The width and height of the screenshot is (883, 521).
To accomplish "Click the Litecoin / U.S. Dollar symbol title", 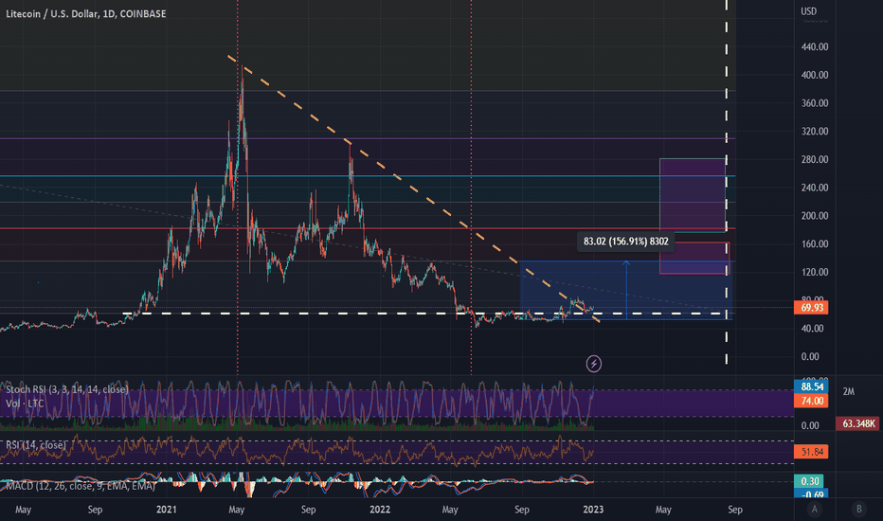I will click(86, 13).
